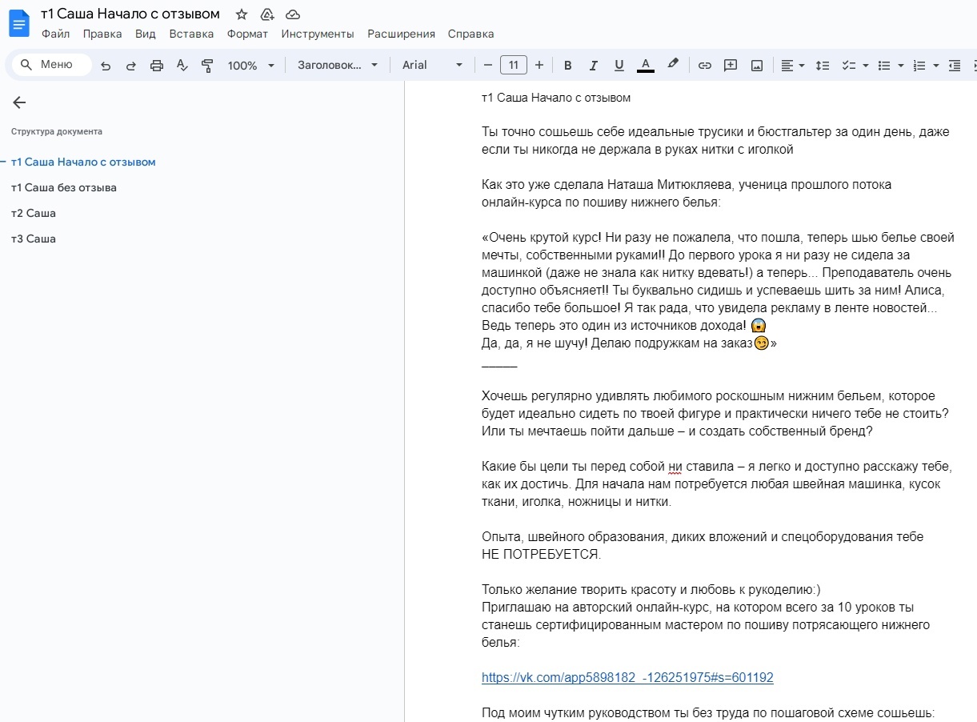Insert a numbered list
Screen dimensions: 977x722
(x=919, y=66)
